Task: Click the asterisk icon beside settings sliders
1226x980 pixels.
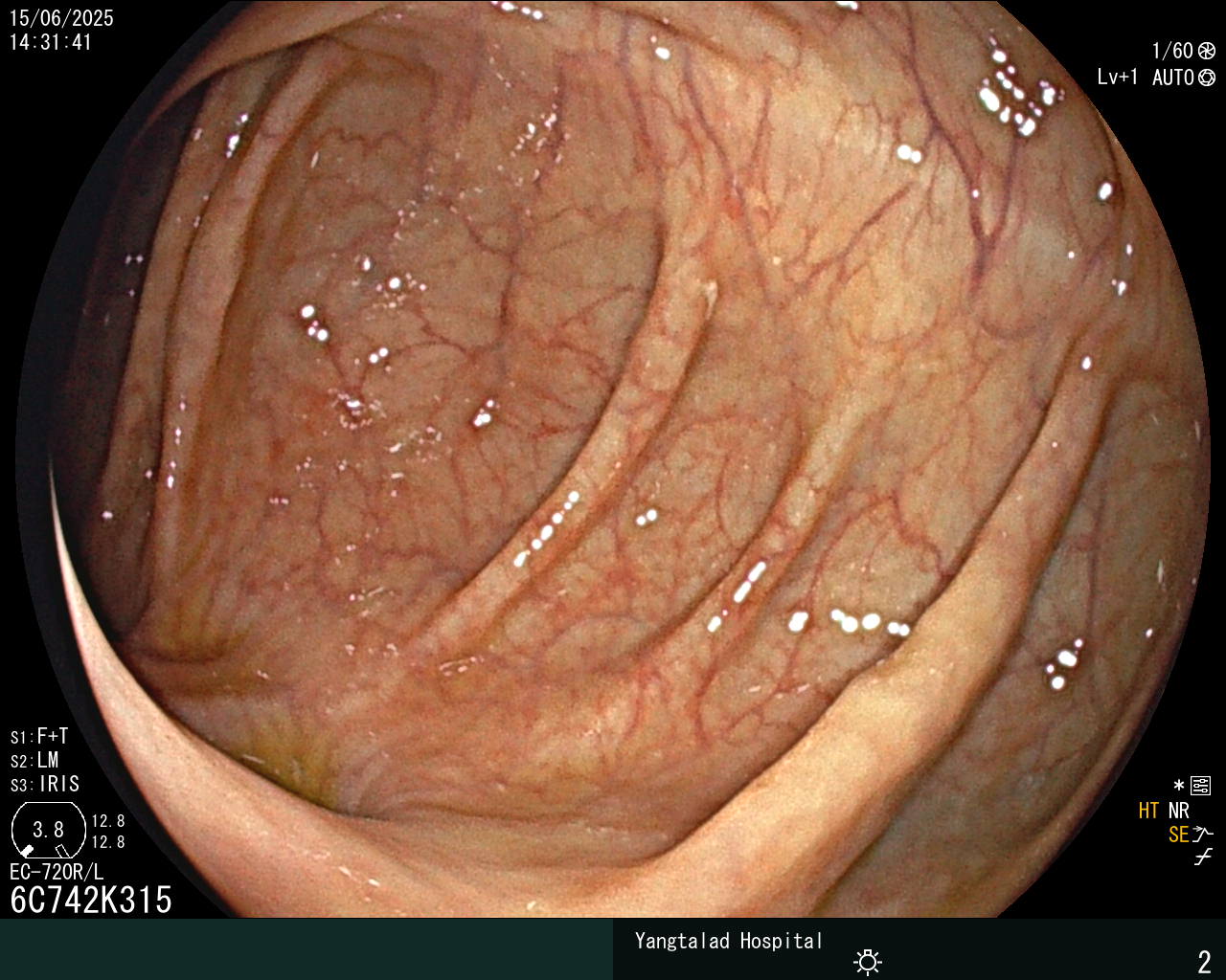Action: (x=1179, y=786)
